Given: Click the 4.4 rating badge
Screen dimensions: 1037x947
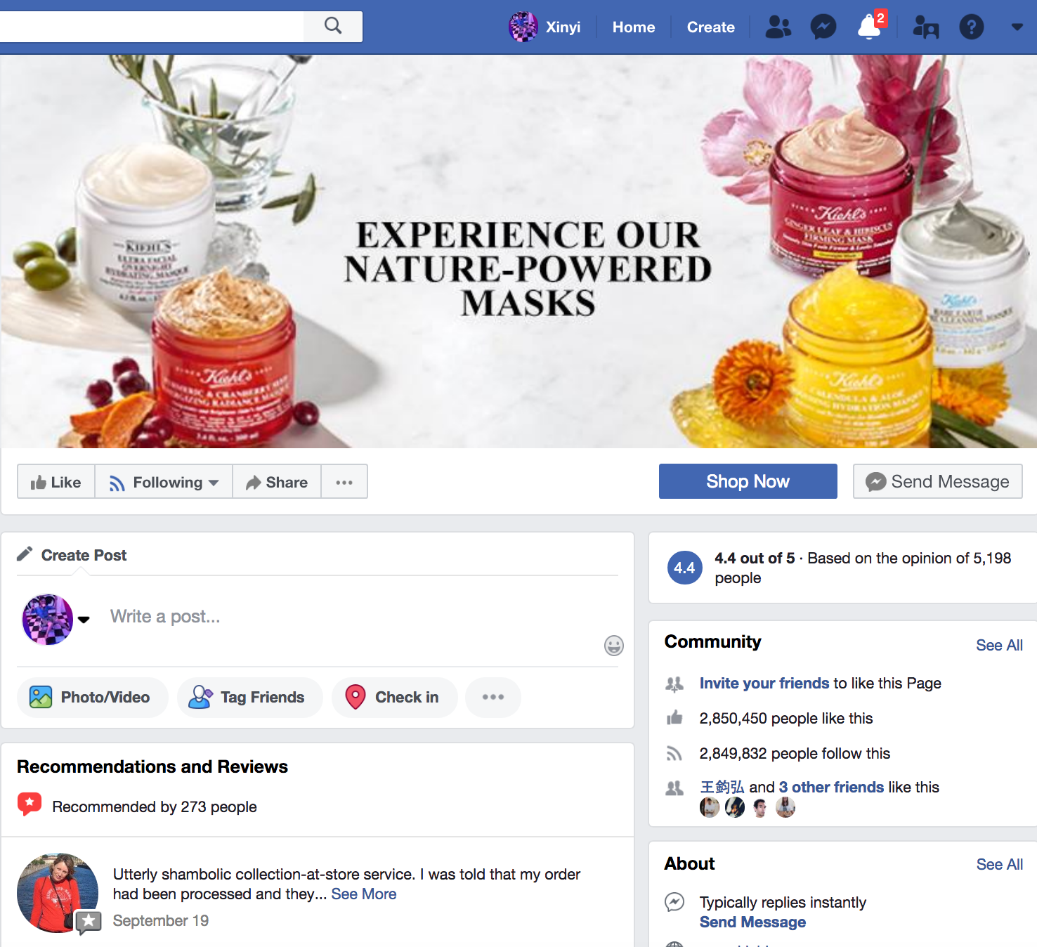Looking at the screenshot, I should pos(684,568).
